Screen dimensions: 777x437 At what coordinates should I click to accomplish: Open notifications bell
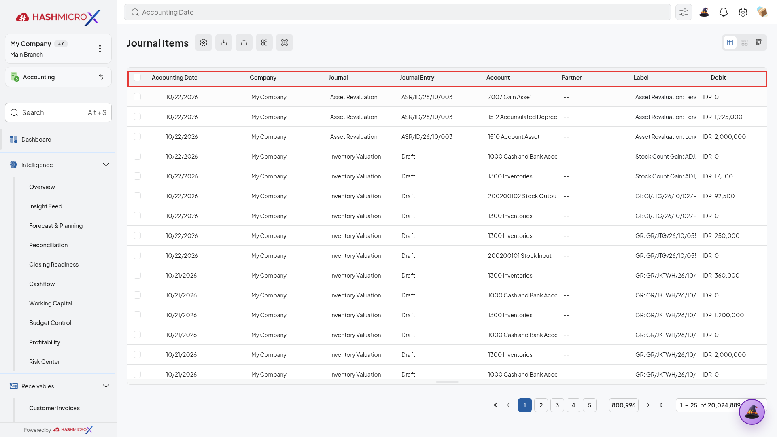click(x=724, y=12)
